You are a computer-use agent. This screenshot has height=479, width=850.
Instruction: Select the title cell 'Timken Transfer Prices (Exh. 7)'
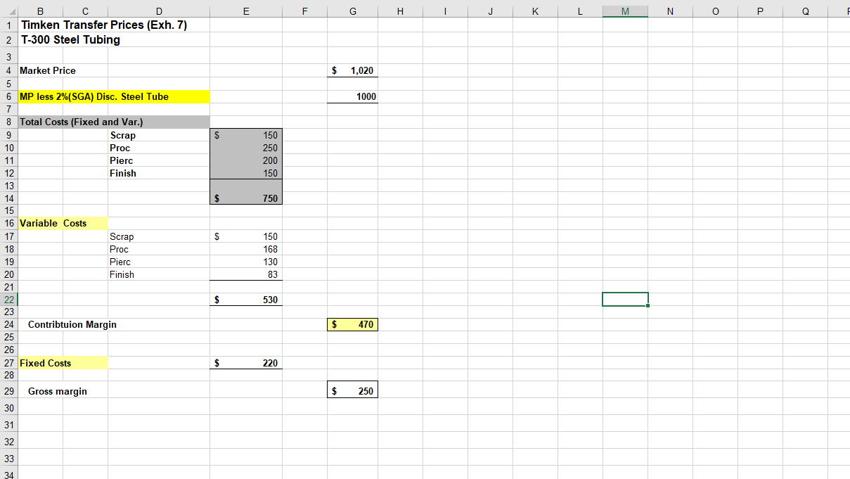104,25
